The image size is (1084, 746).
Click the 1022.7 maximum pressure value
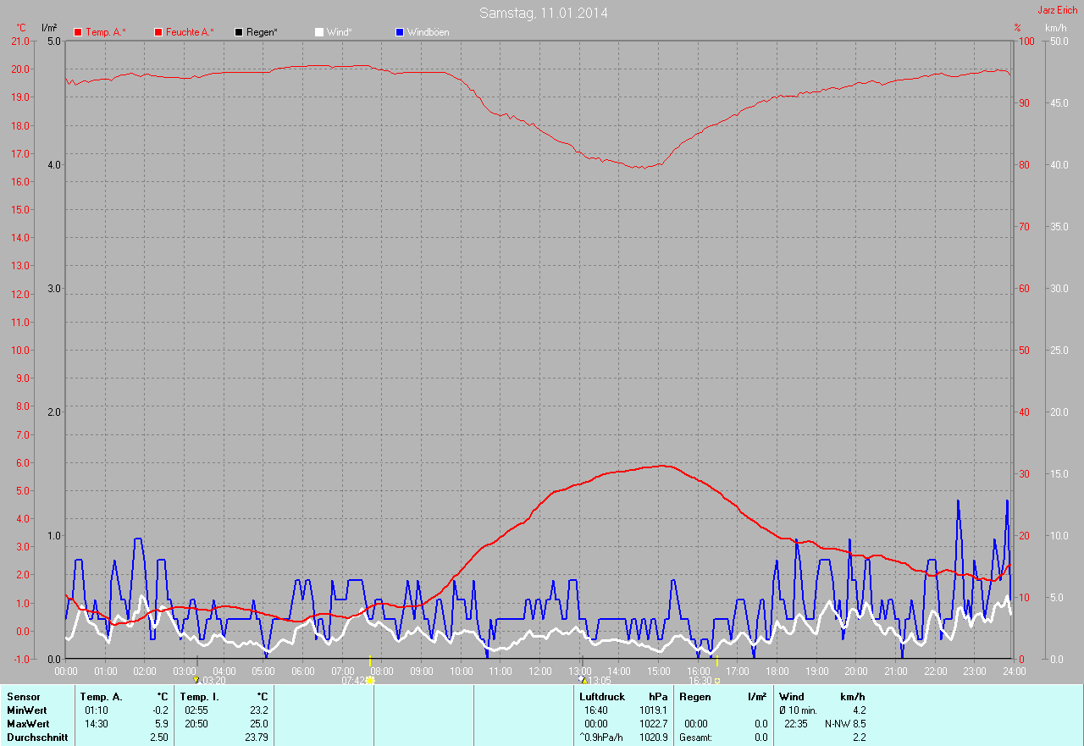coord(653,724)
